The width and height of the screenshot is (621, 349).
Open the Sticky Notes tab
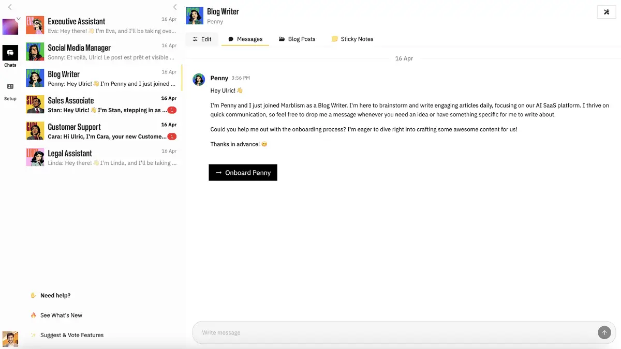[352, 39]
